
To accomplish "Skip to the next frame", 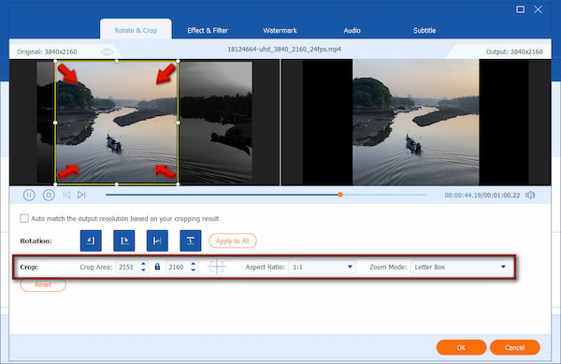I will pos(81,195).
